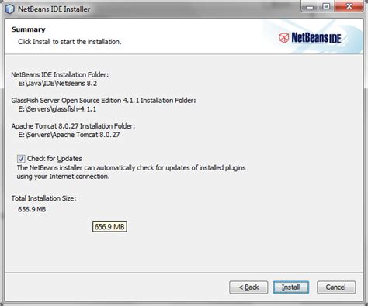Click the 'Check for Updates' label text
This screenshot has width=368, height=306.
click(54, 159)
